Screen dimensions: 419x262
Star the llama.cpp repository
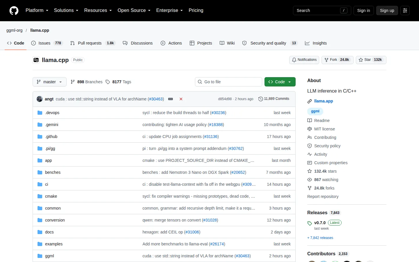[371, 60]
